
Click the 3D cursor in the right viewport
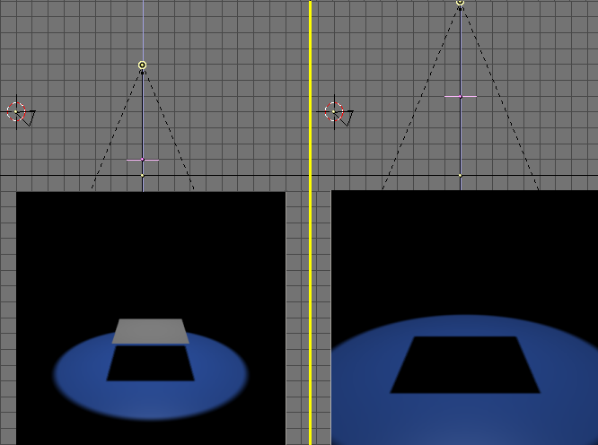coord(334,111)
